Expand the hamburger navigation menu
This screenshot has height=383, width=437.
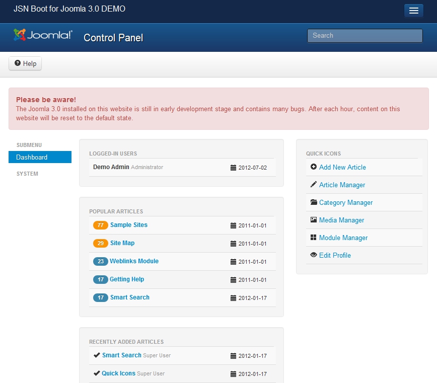tap(413, 11)
